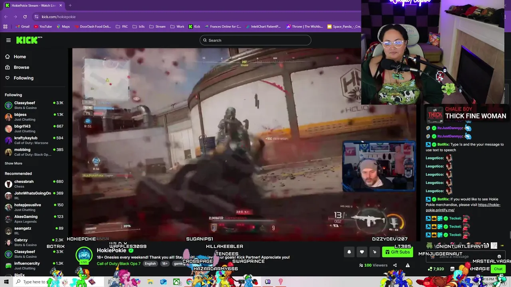The image size is (511, 287).
Task: Expand the Stream bookmark folder
Action: pos(157,27)
